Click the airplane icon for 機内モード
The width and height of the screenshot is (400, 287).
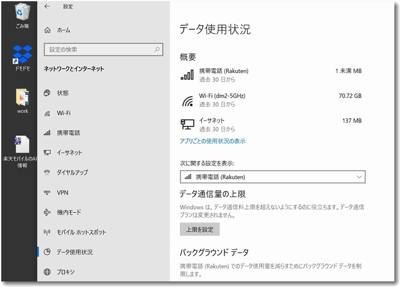point(47,212)
